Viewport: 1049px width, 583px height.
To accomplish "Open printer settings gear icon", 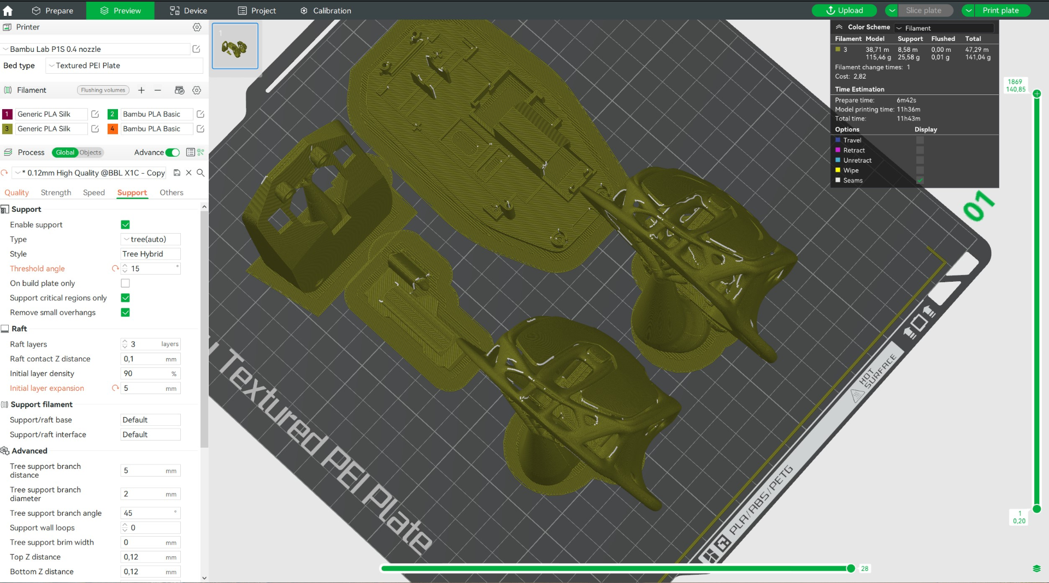I will [x=197, y=27].
